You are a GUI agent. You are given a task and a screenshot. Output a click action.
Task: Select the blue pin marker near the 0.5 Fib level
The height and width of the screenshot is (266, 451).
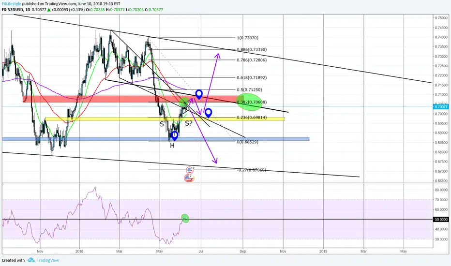tap(199, 94)
